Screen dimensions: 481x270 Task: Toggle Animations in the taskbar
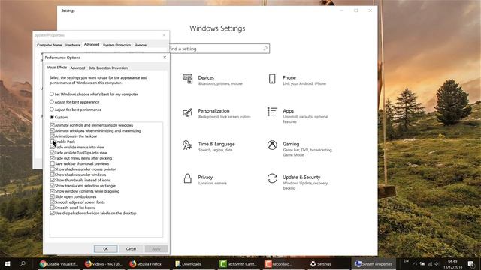point(52,136)
